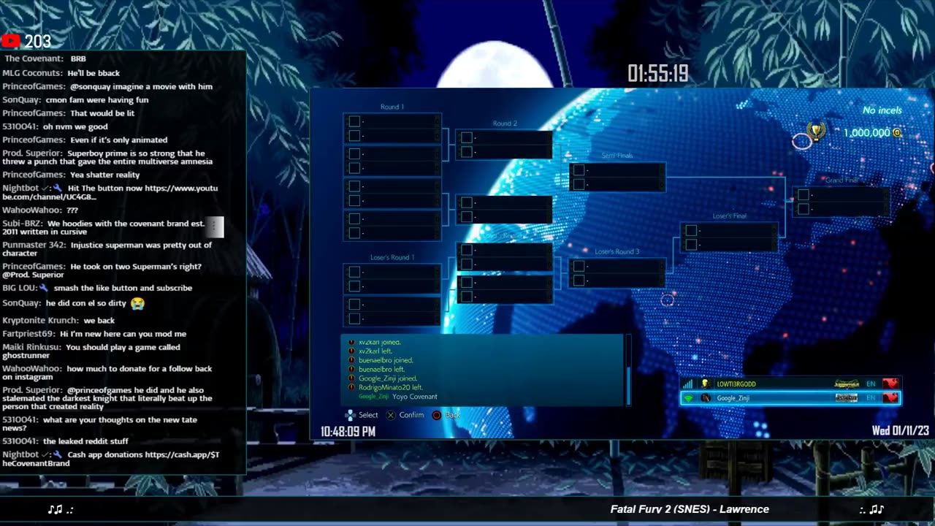Click the cross button icon beside Confirm
Viewport: 935px width, 526px height.
[391, 415]
